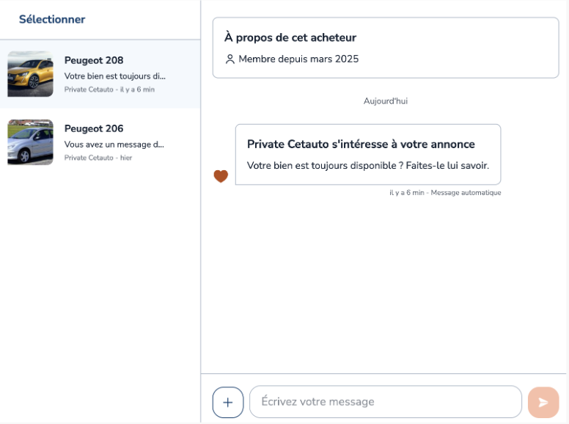
Task: Click the 'Membre depuis mars 2025' text
Action: click(298, 59)
